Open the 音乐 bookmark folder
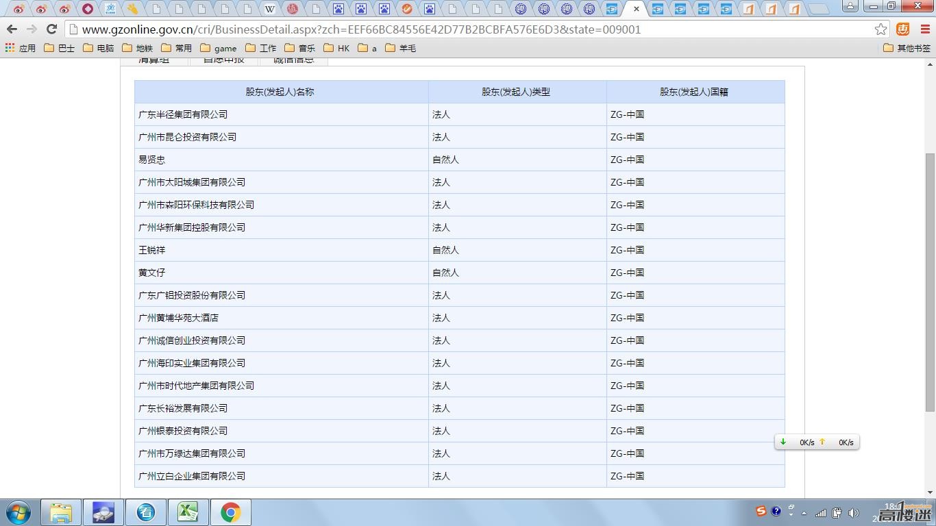This screenshot has height=526, width=936. (x=299, y=48)
